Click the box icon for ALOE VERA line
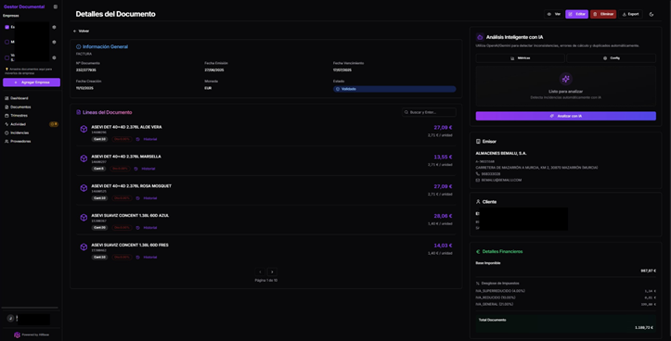This screenshot has width=671, height=341. click(84, 129)
